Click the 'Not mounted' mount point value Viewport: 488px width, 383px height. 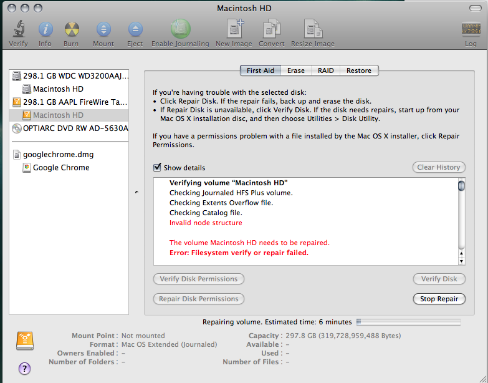click(143, 336)
